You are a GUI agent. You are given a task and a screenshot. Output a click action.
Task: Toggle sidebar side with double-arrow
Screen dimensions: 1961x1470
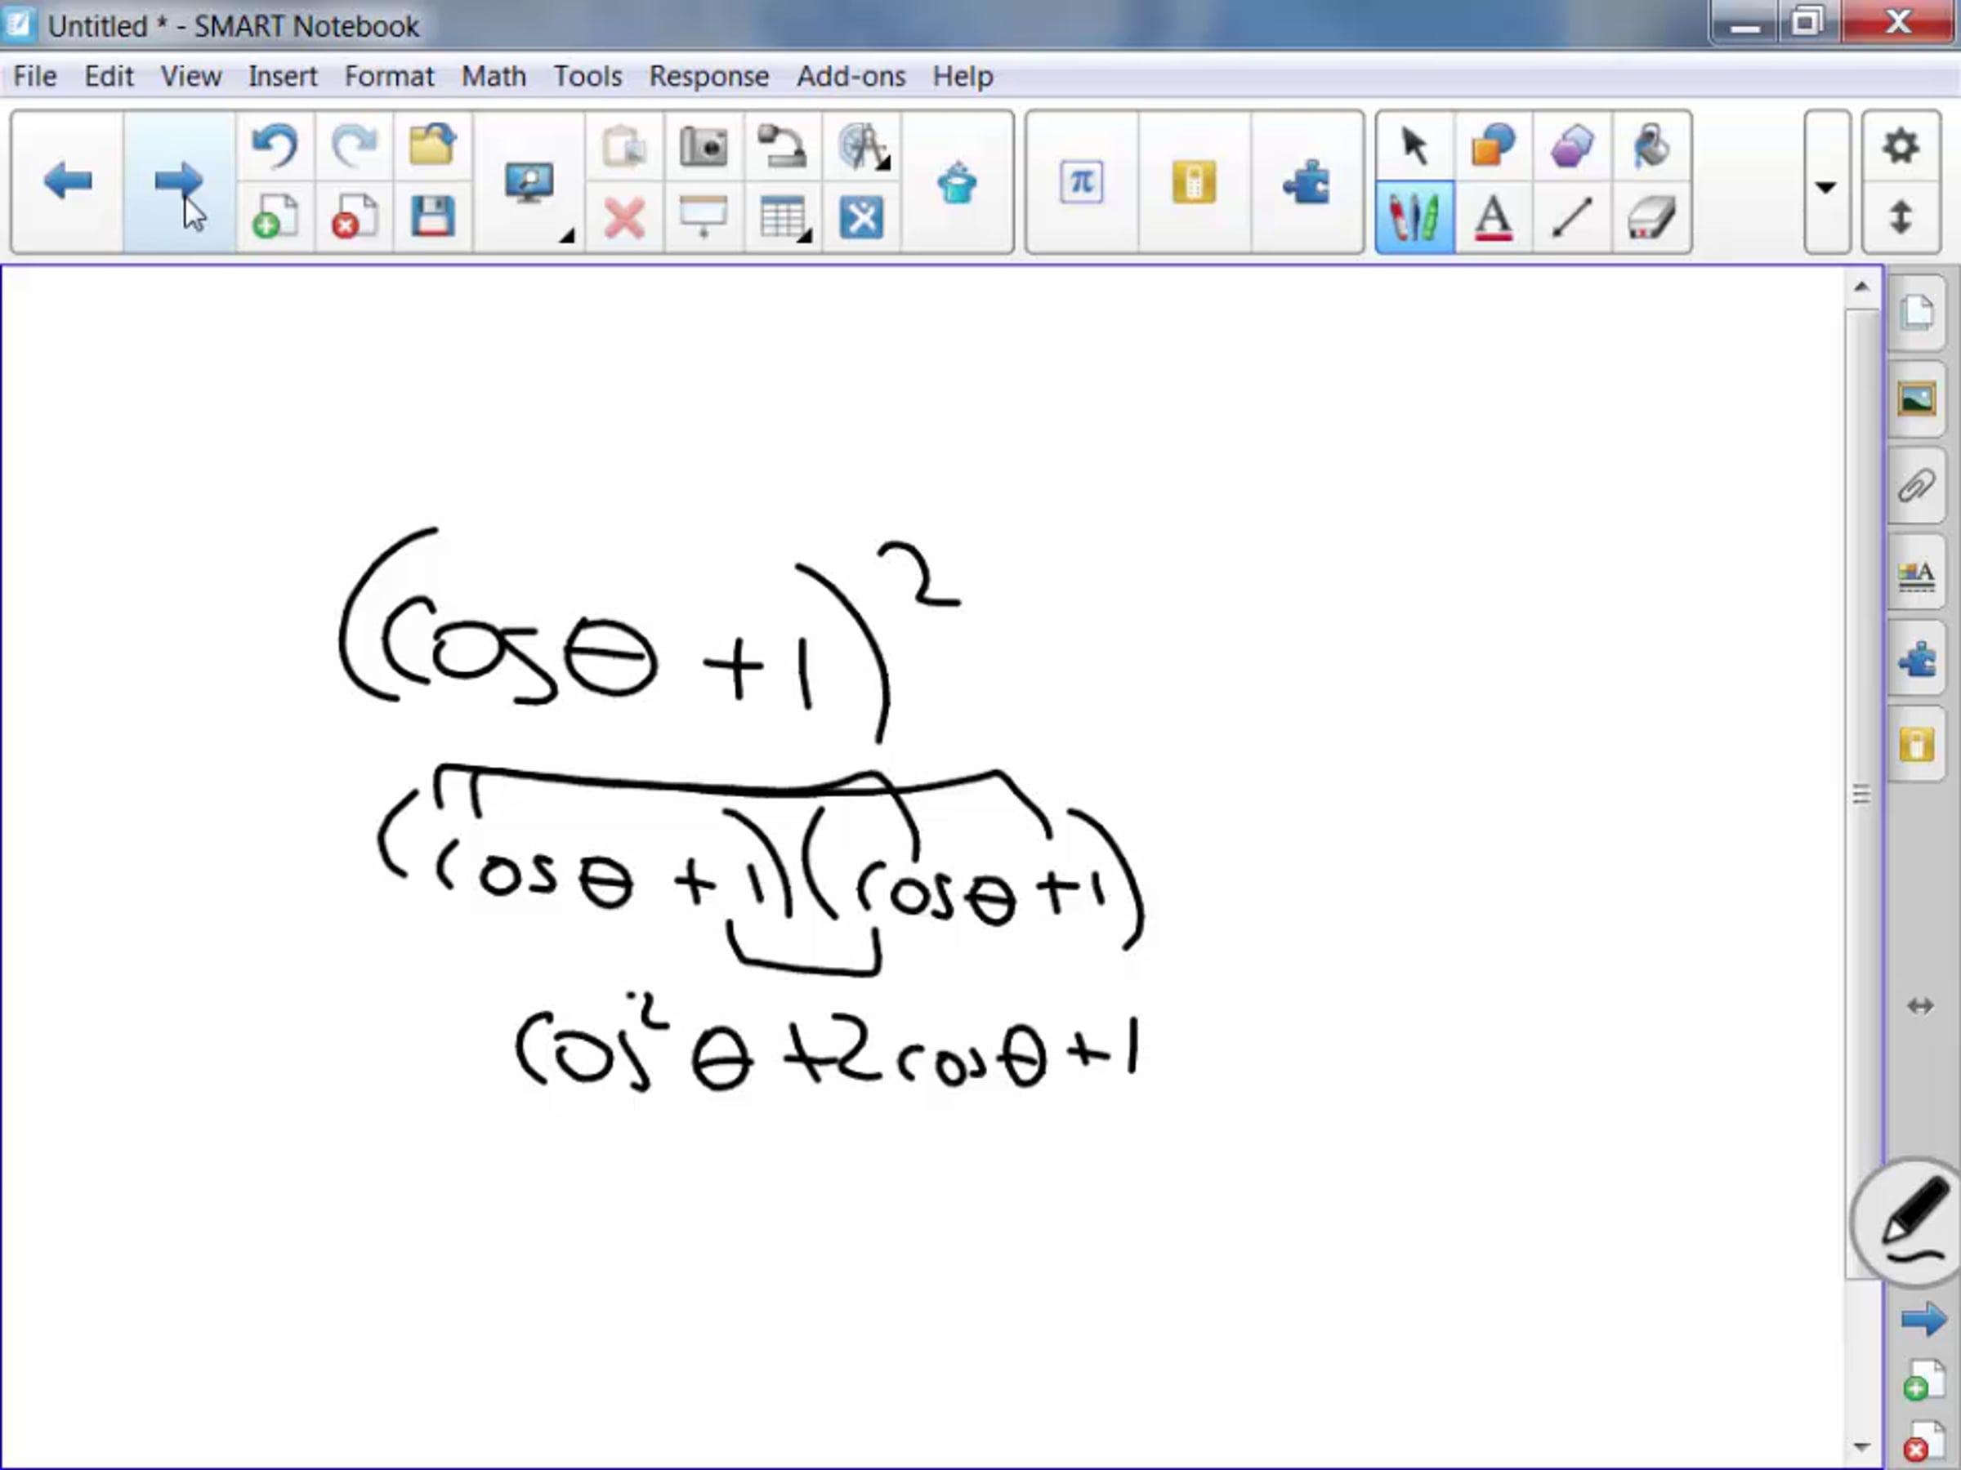pos(1919,1005)
